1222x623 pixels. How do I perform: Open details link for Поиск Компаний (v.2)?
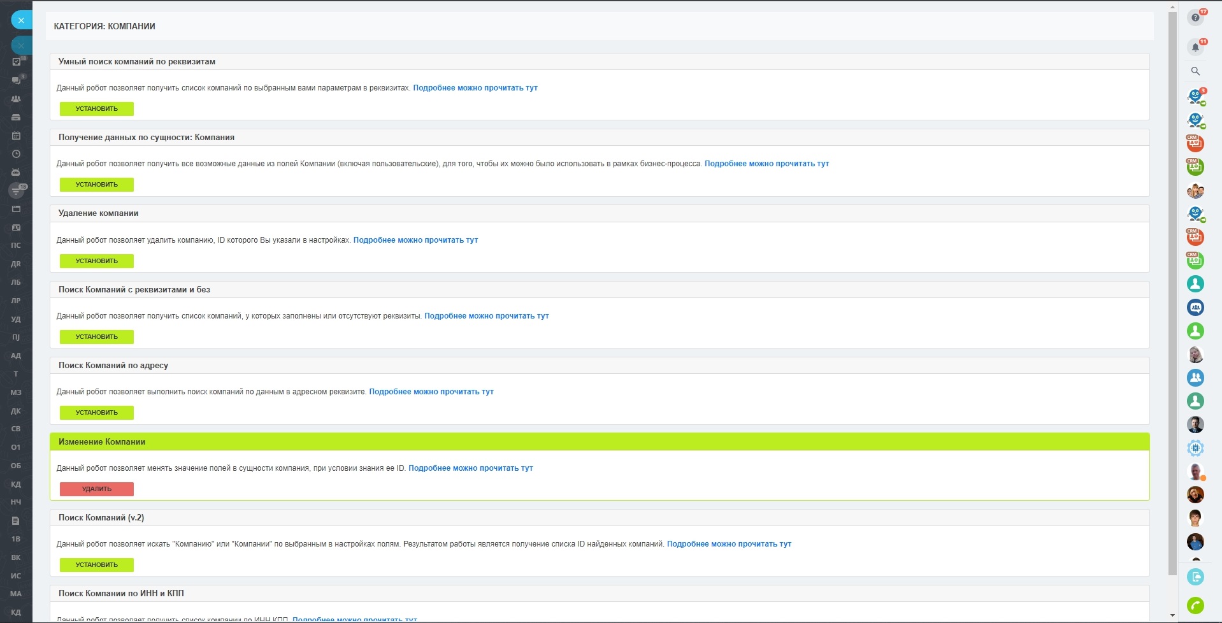click(x=729, y=544)
